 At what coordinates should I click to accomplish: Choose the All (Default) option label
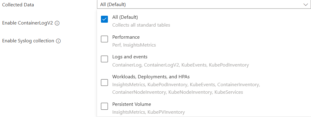click(125, 17)
